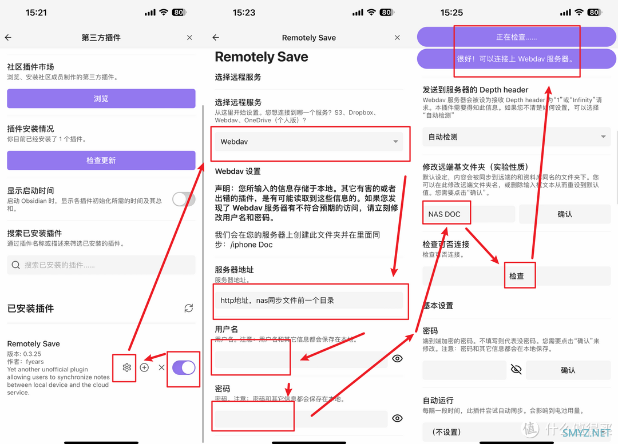Click the 检查更新 button

tap(101, 160)
